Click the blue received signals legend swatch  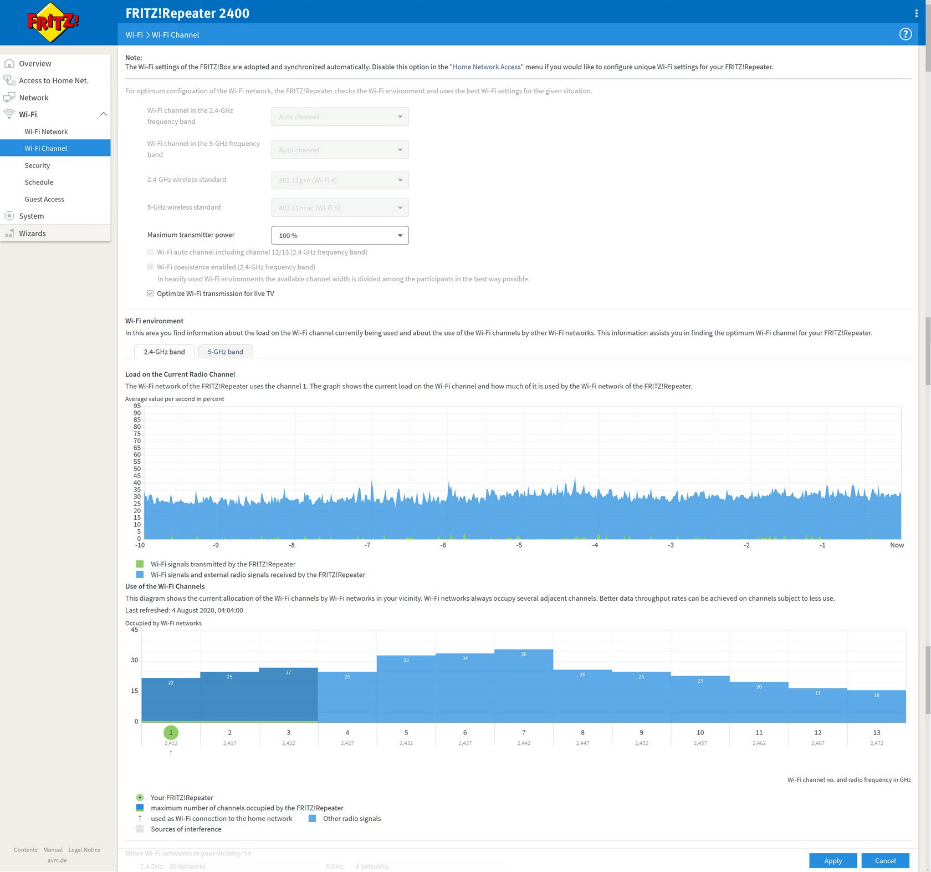tap(140, 575)
